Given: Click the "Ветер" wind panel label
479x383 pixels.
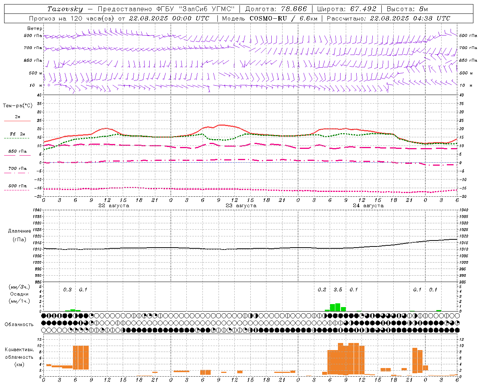Looking at the screenshot, I should coord(35,28).
